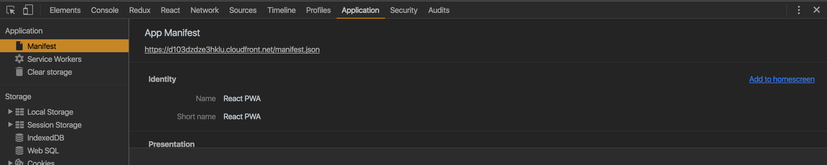Open the Security tab
The image size is (827, 165).
(403, 10)
